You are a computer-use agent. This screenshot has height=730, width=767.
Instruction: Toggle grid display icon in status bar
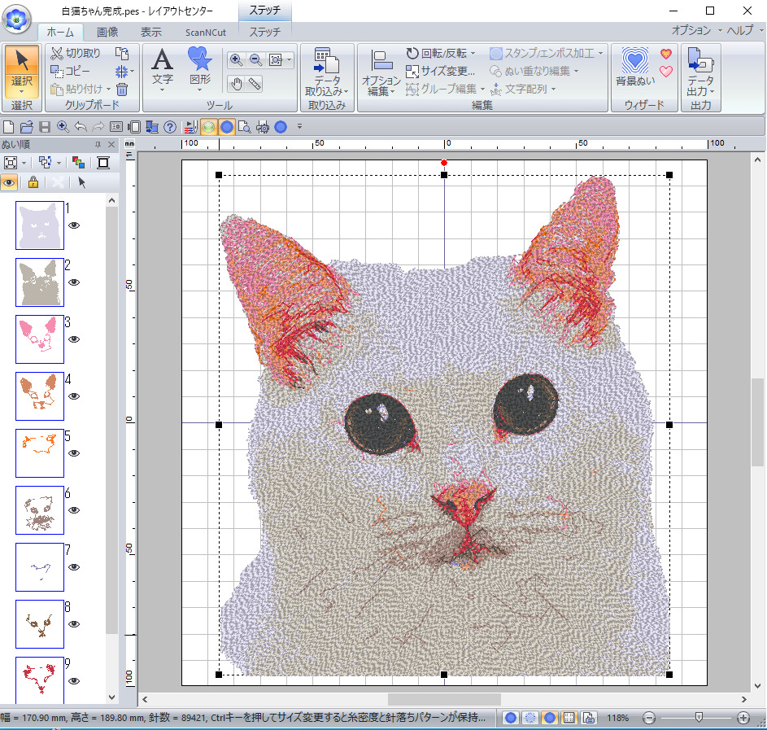pyautogui.click(x=569, y=718)
